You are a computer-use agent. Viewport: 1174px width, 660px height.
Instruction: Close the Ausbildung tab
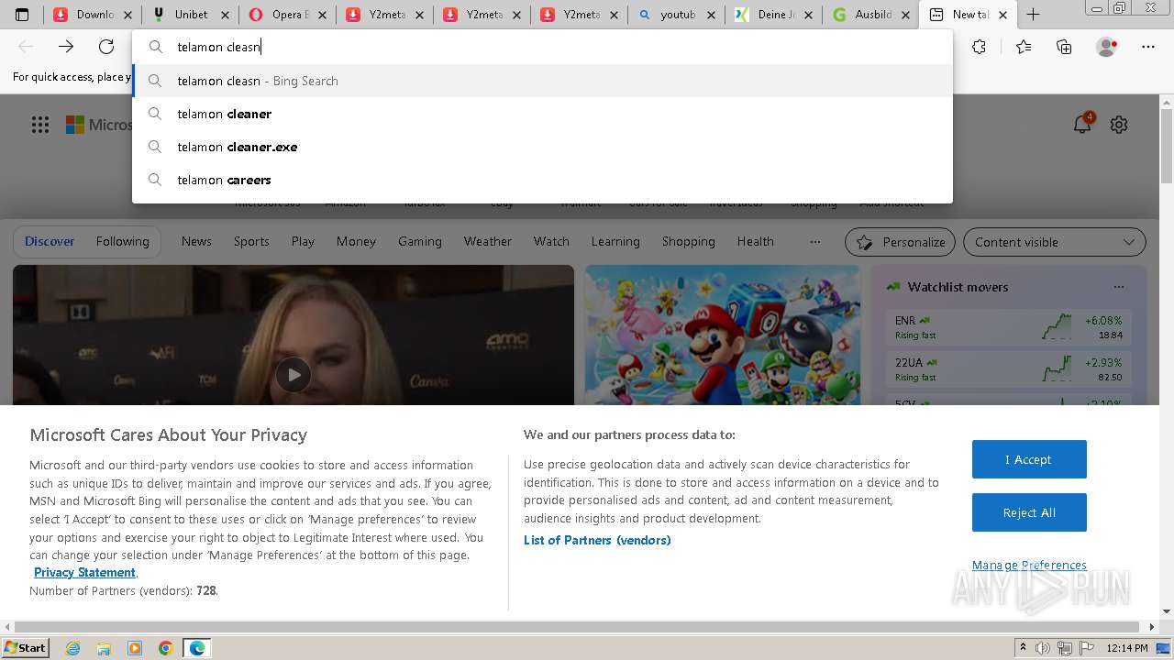click(x=905, y=15)
